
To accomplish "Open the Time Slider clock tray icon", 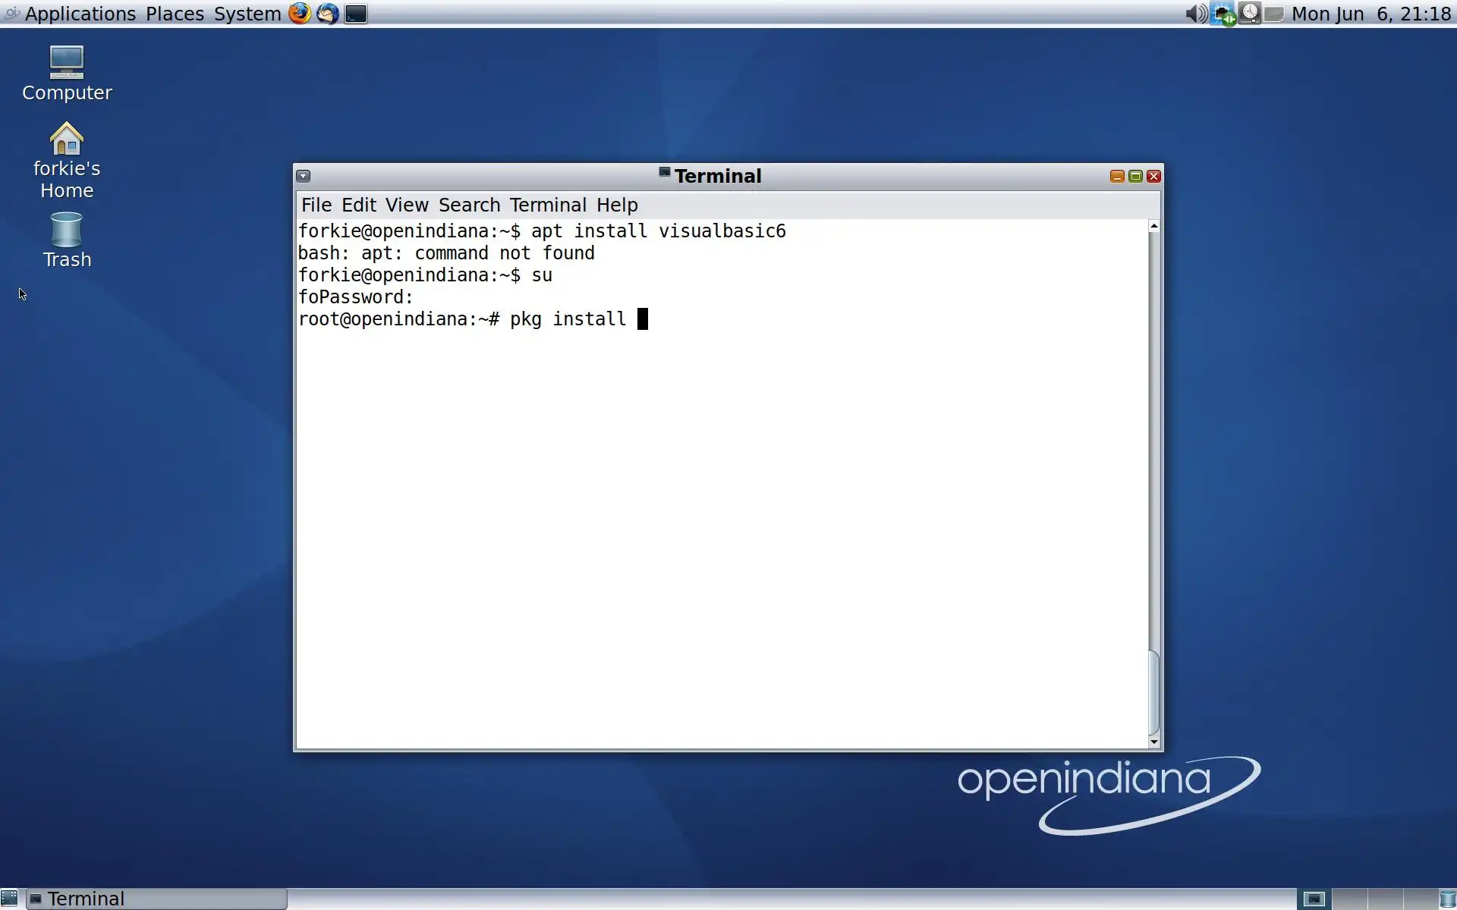I will coord(1250,14).
